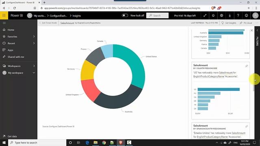Open the account profile avatar
The image size is (260, 146).
[x=256, y=15]
